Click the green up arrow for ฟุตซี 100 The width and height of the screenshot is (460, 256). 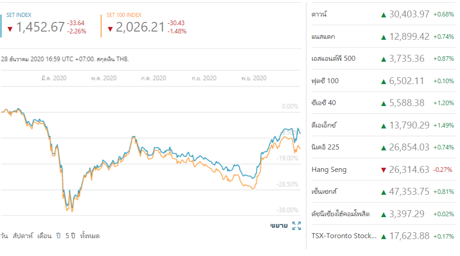coord(384,81)
